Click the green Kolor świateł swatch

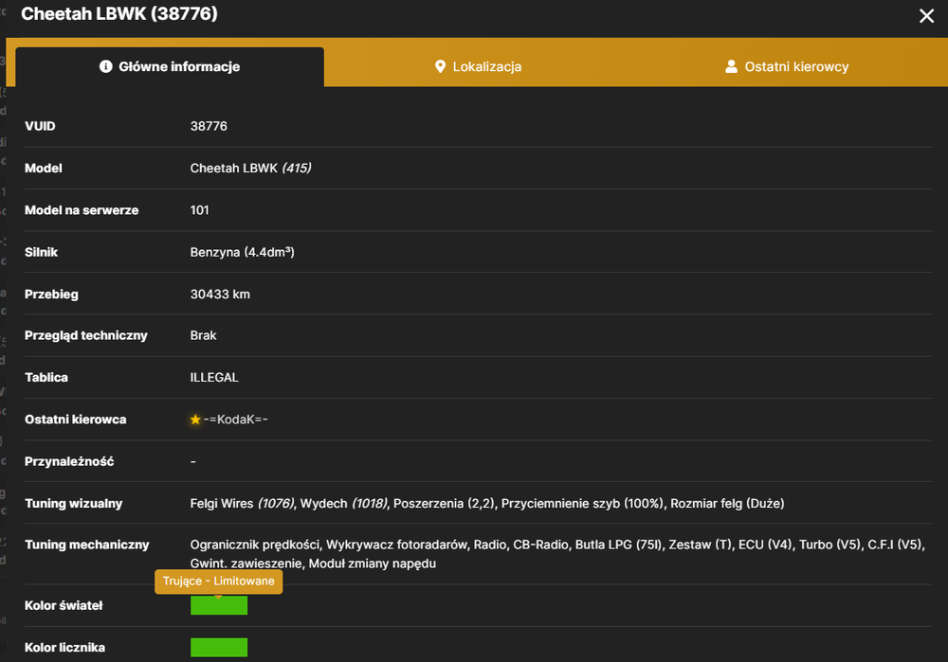point(219,605)
